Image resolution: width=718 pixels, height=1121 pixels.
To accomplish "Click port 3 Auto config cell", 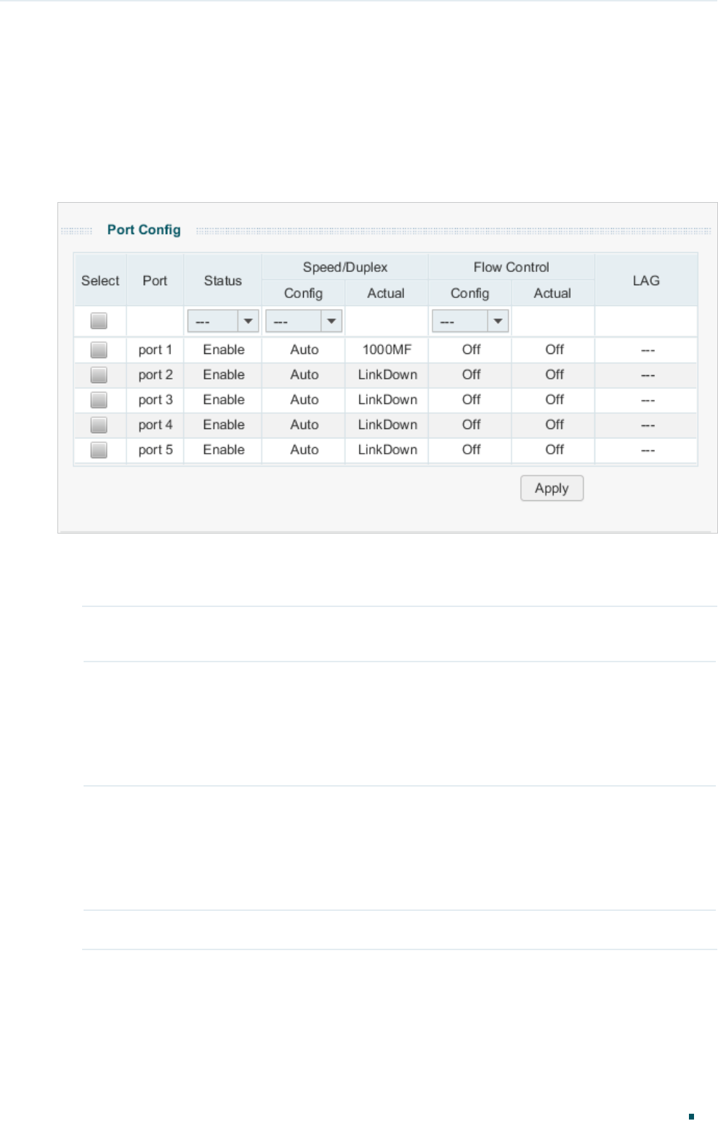I will pos(304,400).
